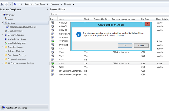Expand the Endpoint Protection folder
The image size is (169, 111).
point(2,59)
